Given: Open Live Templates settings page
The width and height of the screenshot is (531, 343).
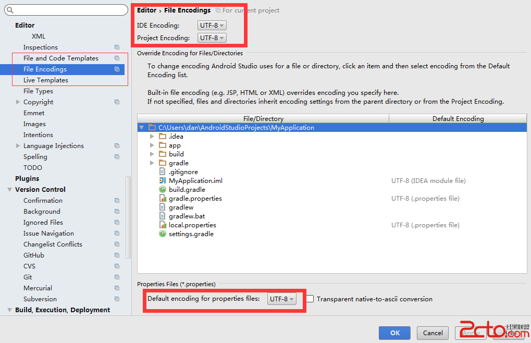Looking at the screenshot, I should pos(46,80).
